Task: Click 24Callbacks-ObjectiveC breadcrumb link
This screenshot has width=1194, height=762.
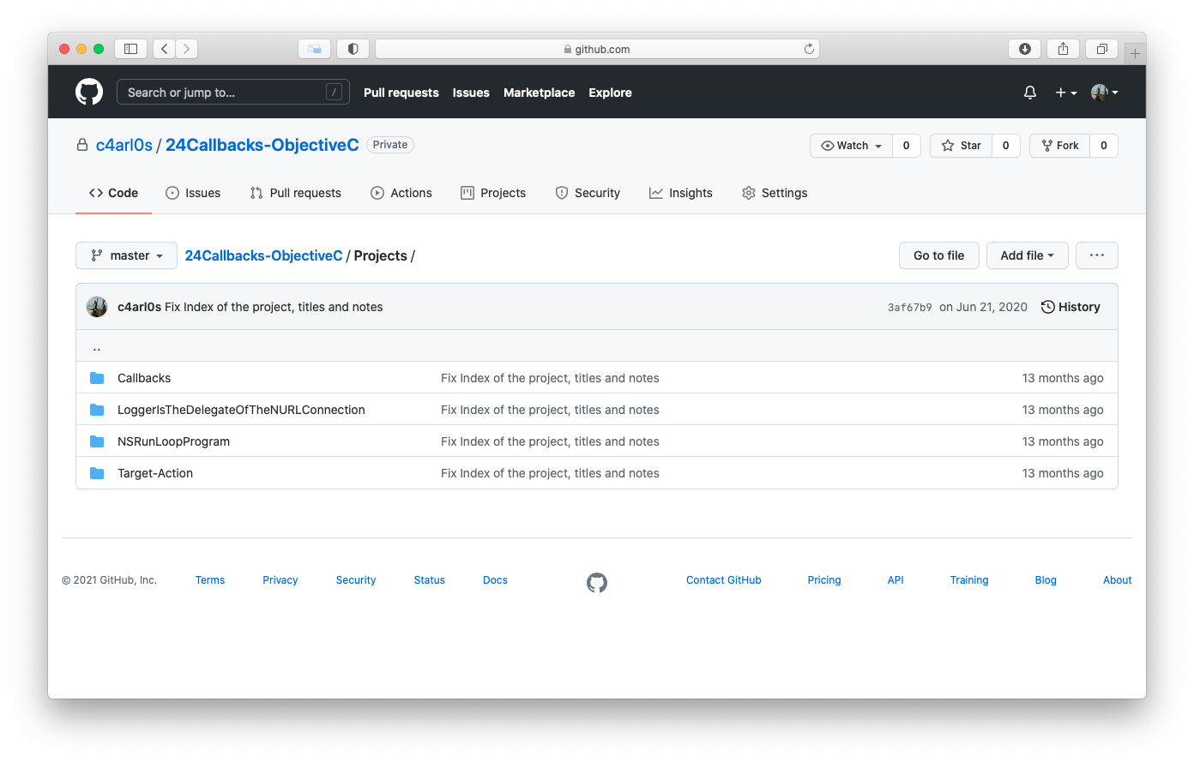Action: pyautogui.click(x=263, y=255)
